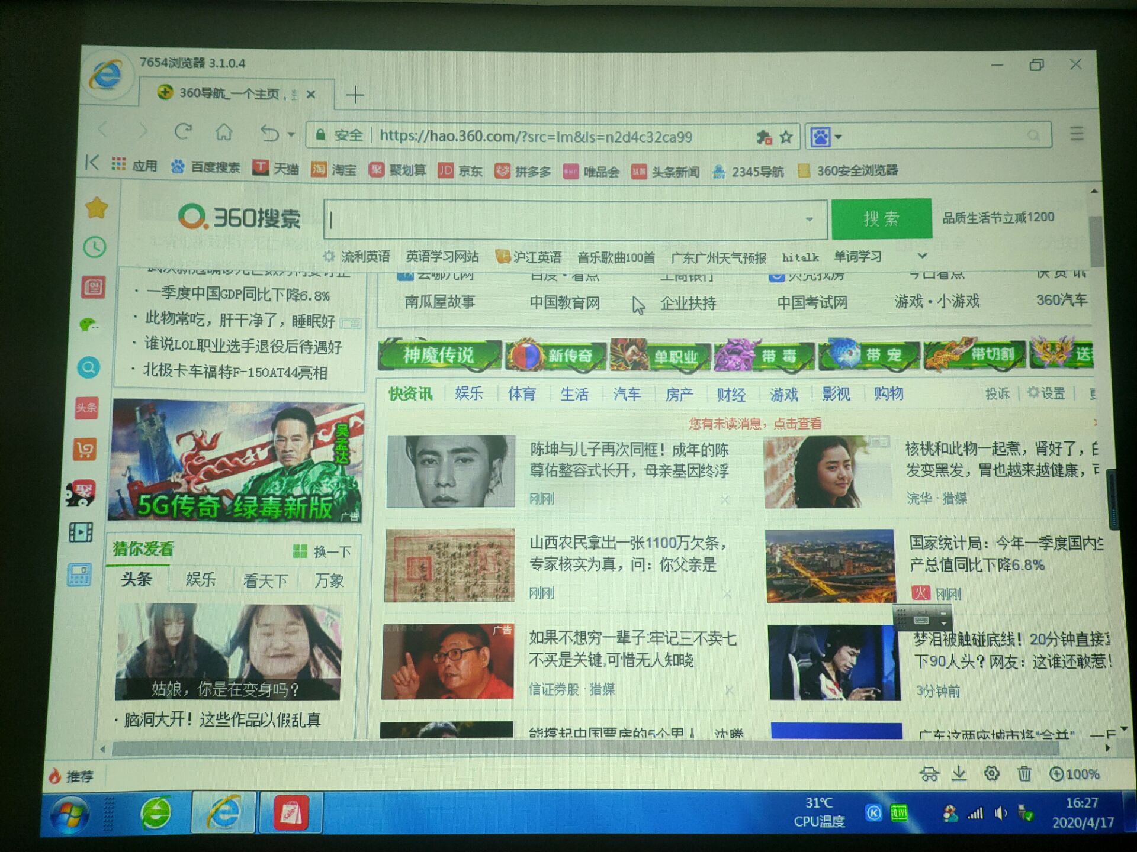Switch to the 体育 news tab
This screenshot has width=1137, height=852.
(x=522, y=393)
